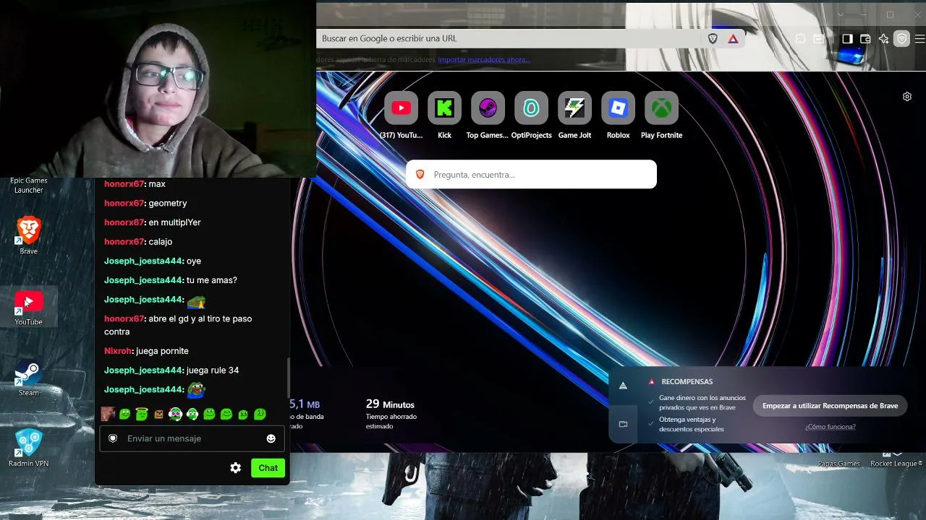This screenshot has height=520, width=926.
Task: Pick the angry brown box emote
Action: coord(158,414)
